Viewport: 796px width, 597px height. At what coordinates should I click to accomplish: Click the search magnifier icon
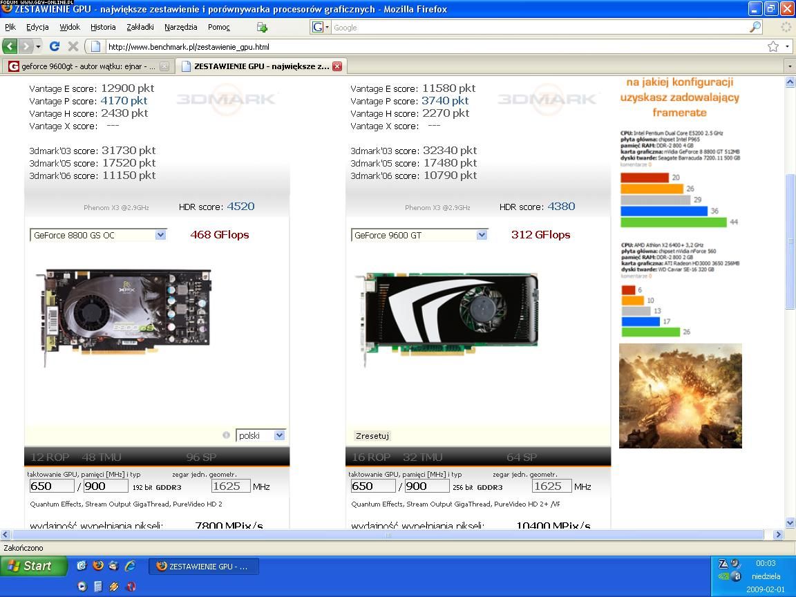pyautogui.click(x=755, y=27)
